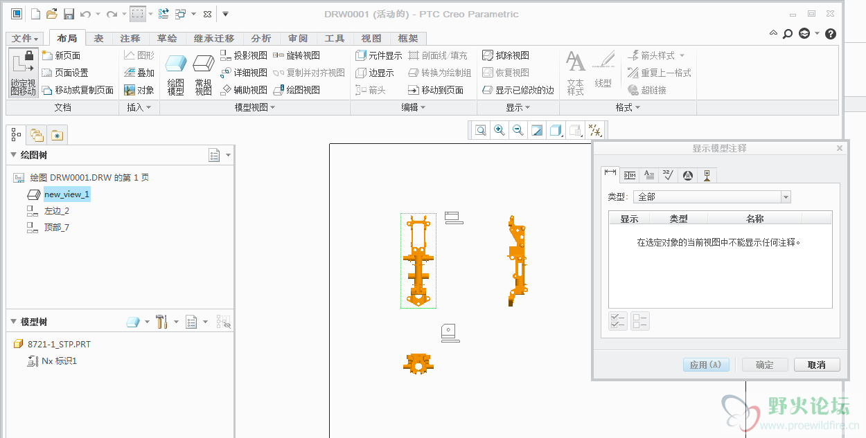Viewport: 866px width, 438px height.
Task: Expand the 格式 format group dropdown
Action: coord(628,108)
